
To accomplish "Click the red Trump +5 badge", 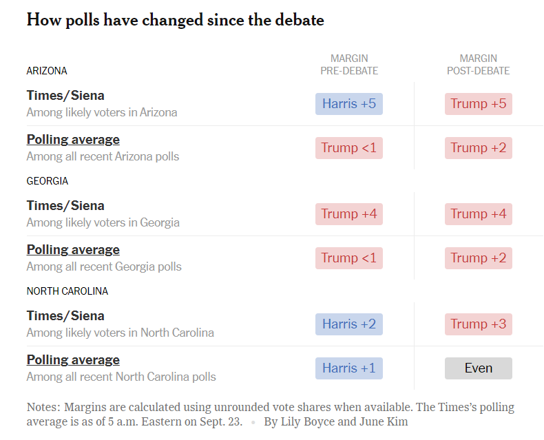I will (478, 104).
